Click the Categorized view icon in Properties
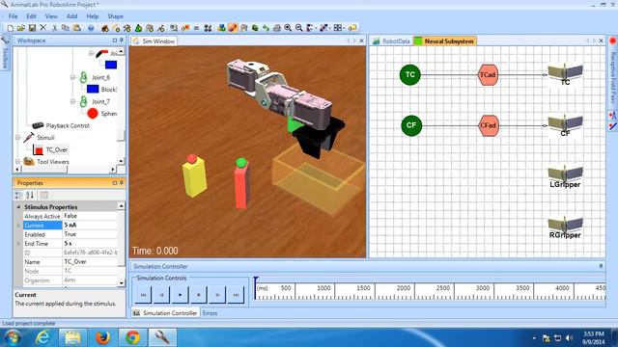618x347 pixels. [19, 195]
